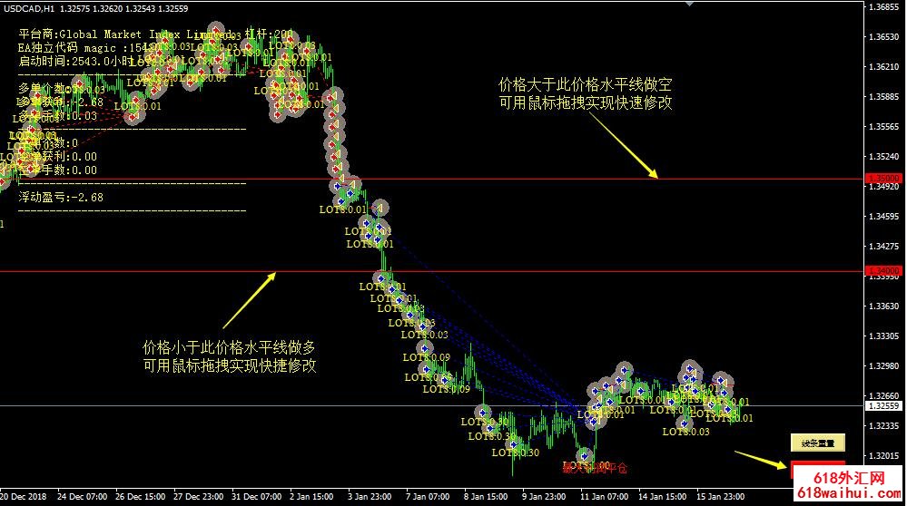Click the yellow 线条重置 button
The height and width of the screenshot is (506, 907).
[x=817, y=443]
